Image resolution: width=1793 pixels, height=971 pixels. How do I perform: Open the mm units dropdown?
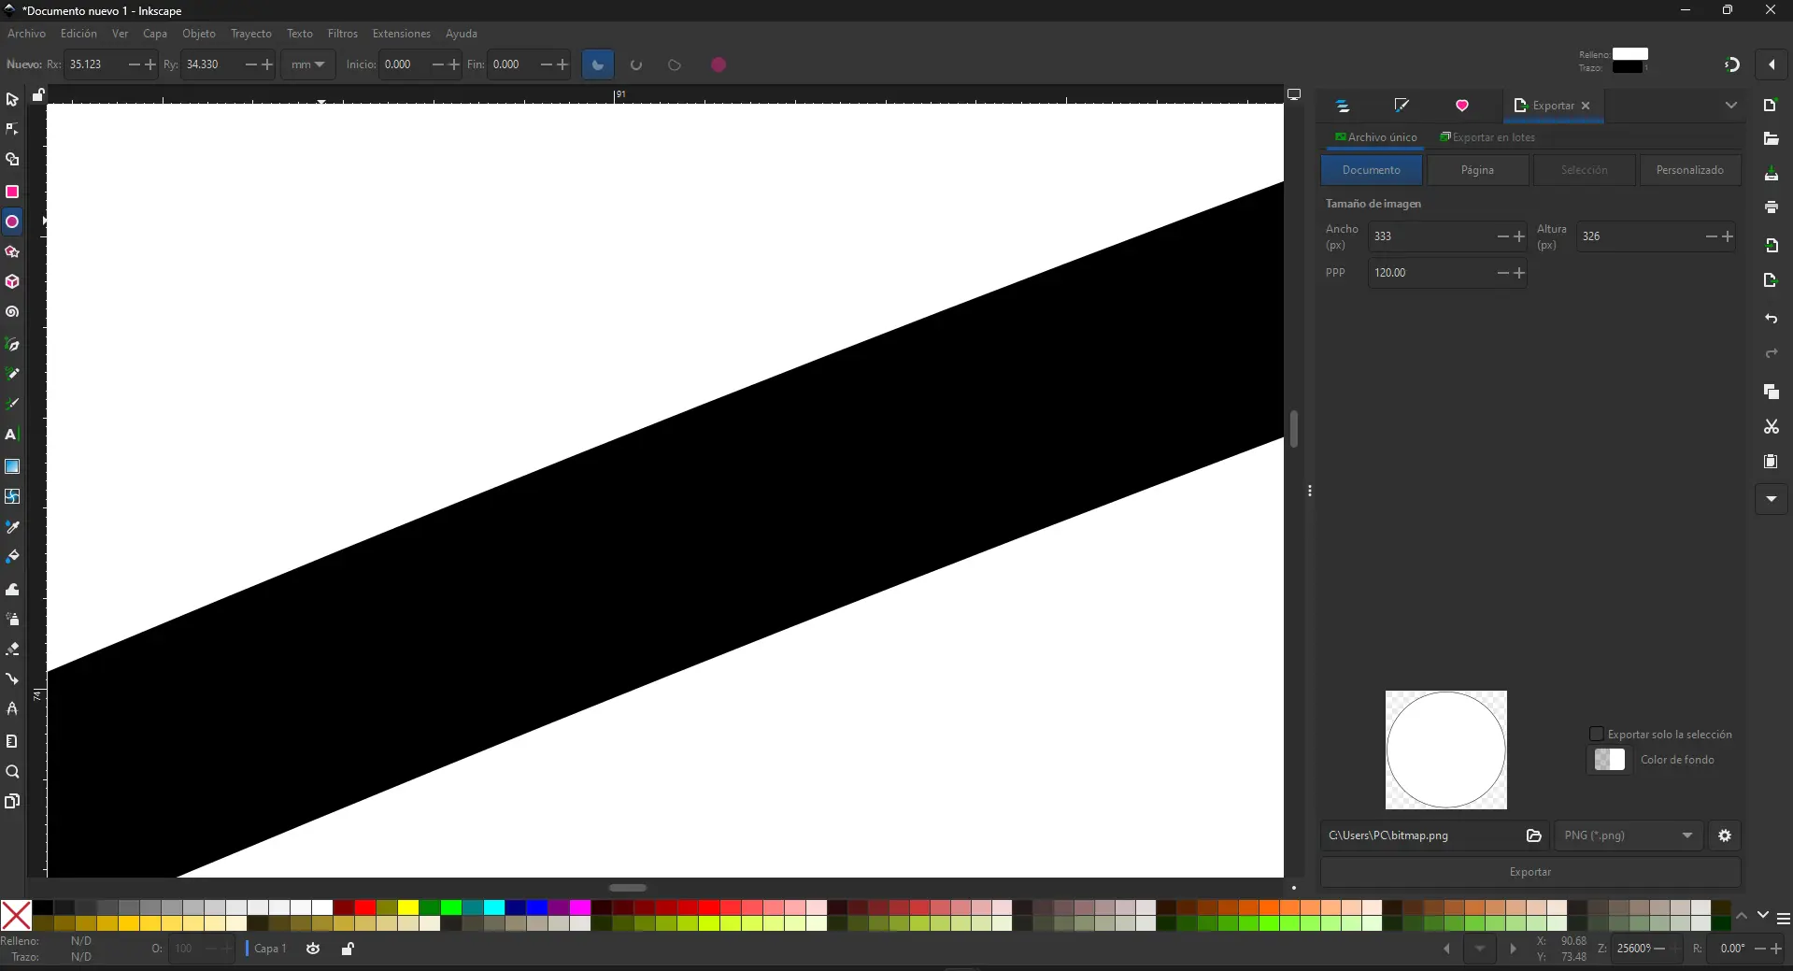pos(307,64)
